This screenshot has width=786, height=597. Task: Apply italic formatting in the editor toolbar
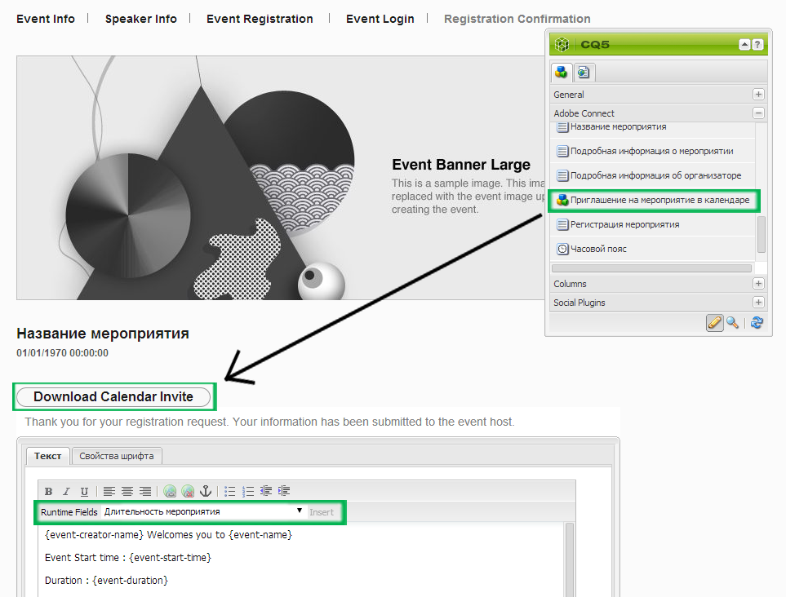pos(66,491)
